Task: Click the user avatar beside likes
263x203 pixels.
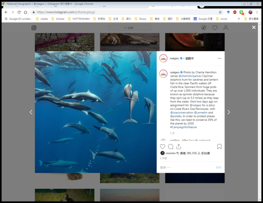Action: (x=162, y=153)
